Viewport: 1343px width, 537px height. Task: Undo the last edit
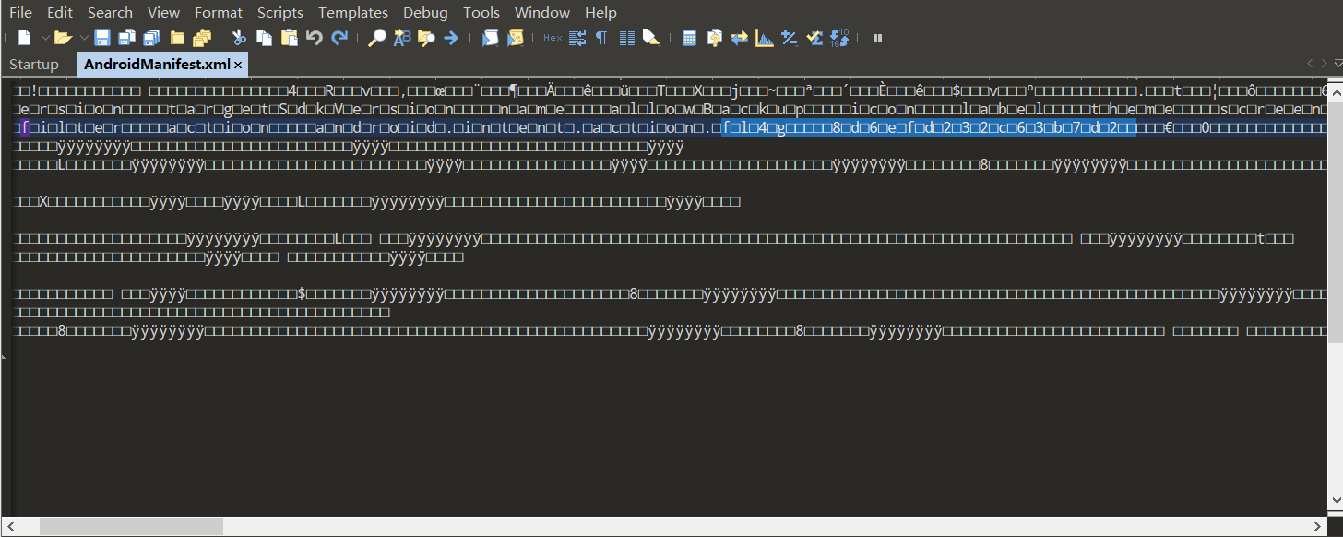pyautogui.click(x=314, y=37)
